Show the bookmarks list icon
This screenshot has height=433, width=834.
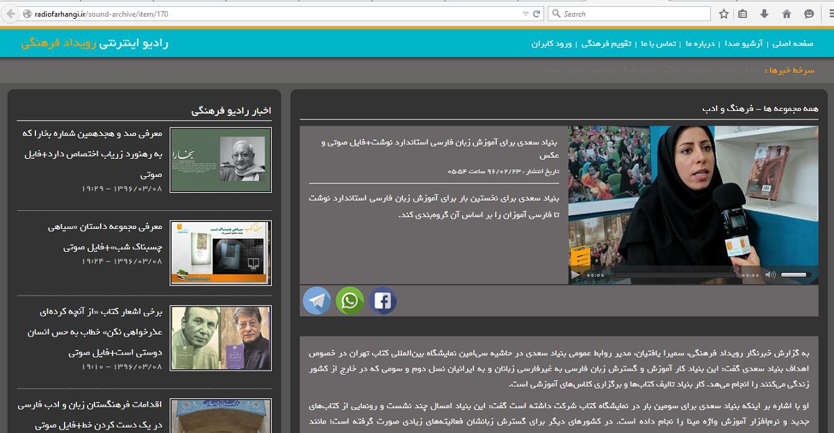743,14
